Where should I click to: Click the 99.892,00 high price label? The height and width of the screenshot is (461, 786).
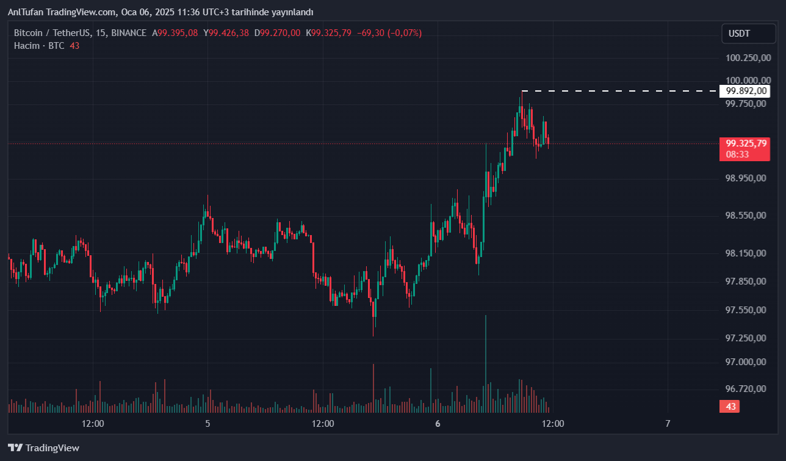click(x=745, y=91)
